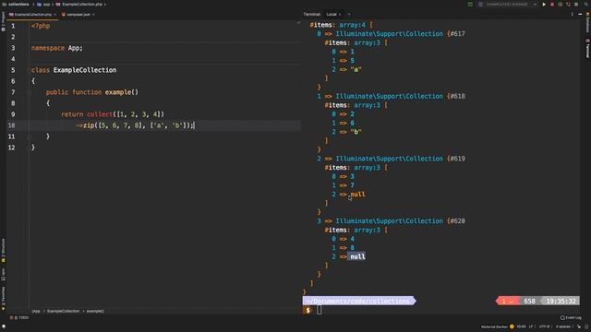Open the Structure tool window sidebar button
This screenshot has width=591, height=332.
click(x=3, y=250)
